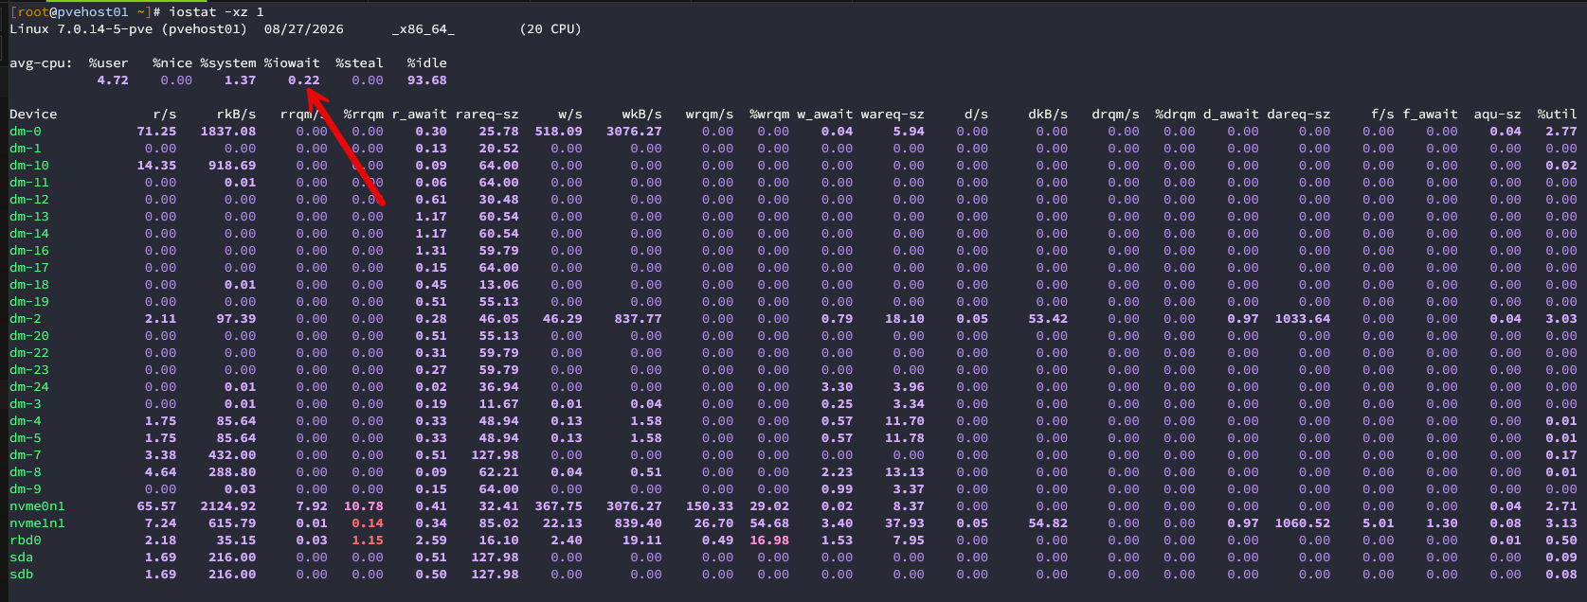Click nvme1n1 f/s value 5.01
Image resolution: width=1587 pixels, height=602 pixels.
point(1378,523)
